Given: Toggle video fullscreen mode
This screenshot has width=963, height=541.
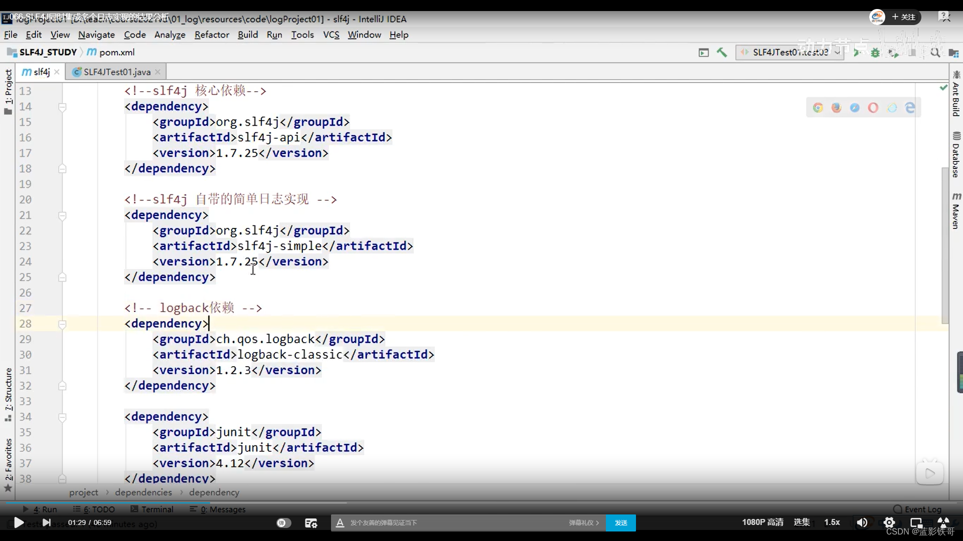Looking at the screenshot, I should 943,522.
